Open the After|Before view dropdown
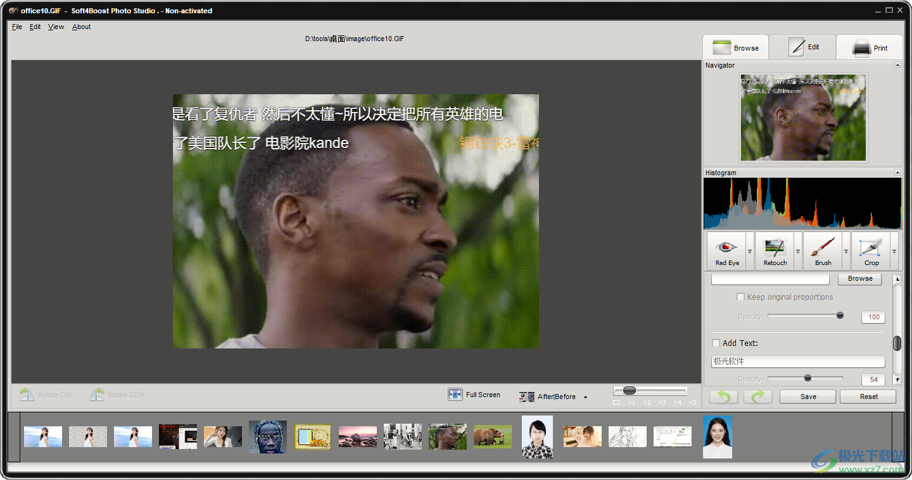 pyautogui.click(x=585, y=397)
